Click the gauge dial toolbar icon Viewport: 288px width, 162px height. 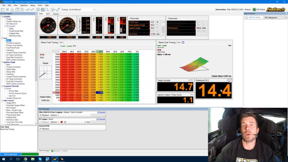pyautogui.click(x=52, y=10)
